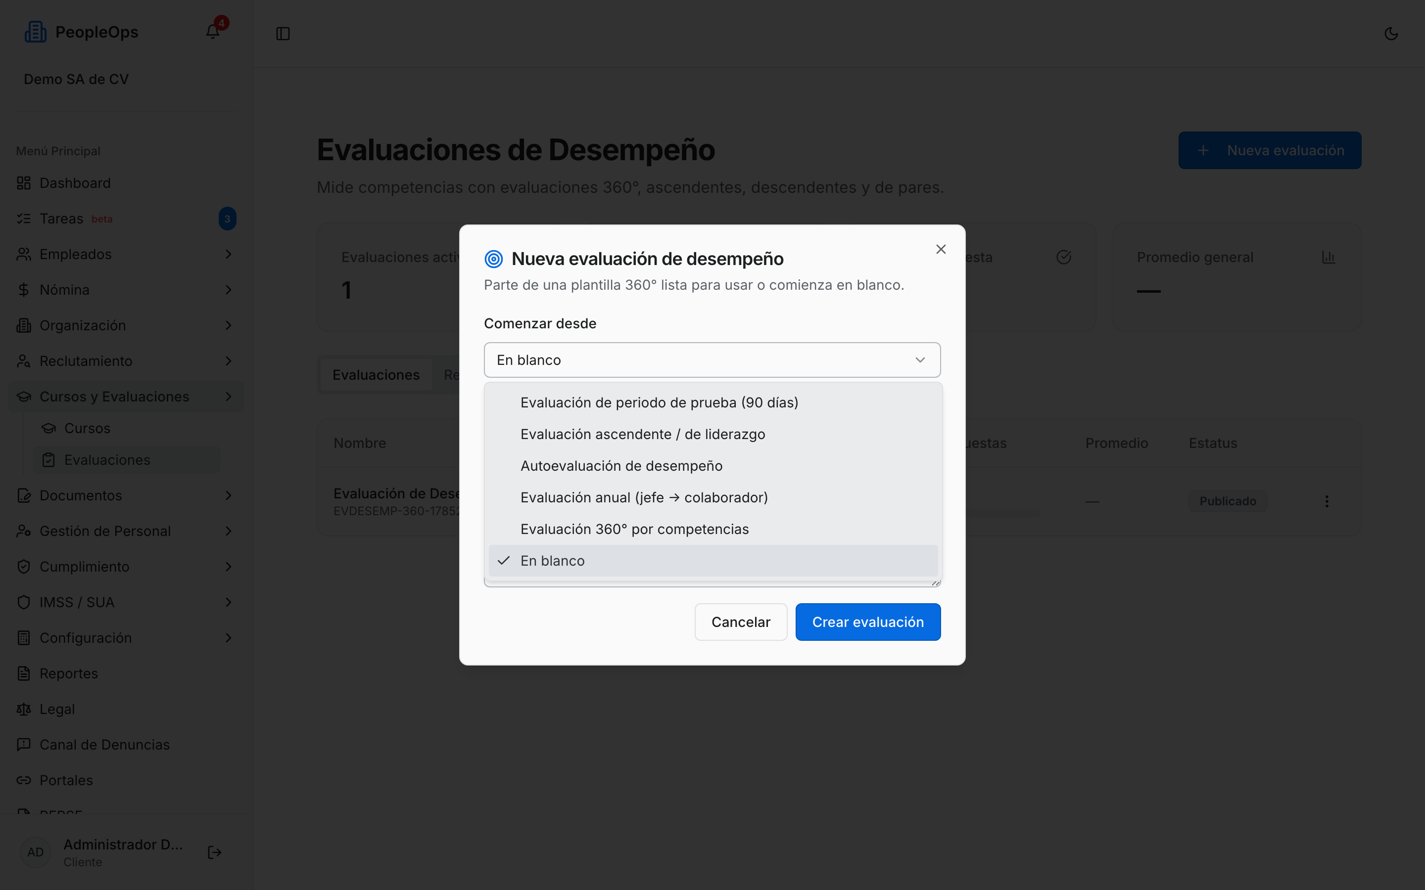Click the Tareas checklist icon
The height and width of the screenshot is (890, 1425).
coord(24,219)
